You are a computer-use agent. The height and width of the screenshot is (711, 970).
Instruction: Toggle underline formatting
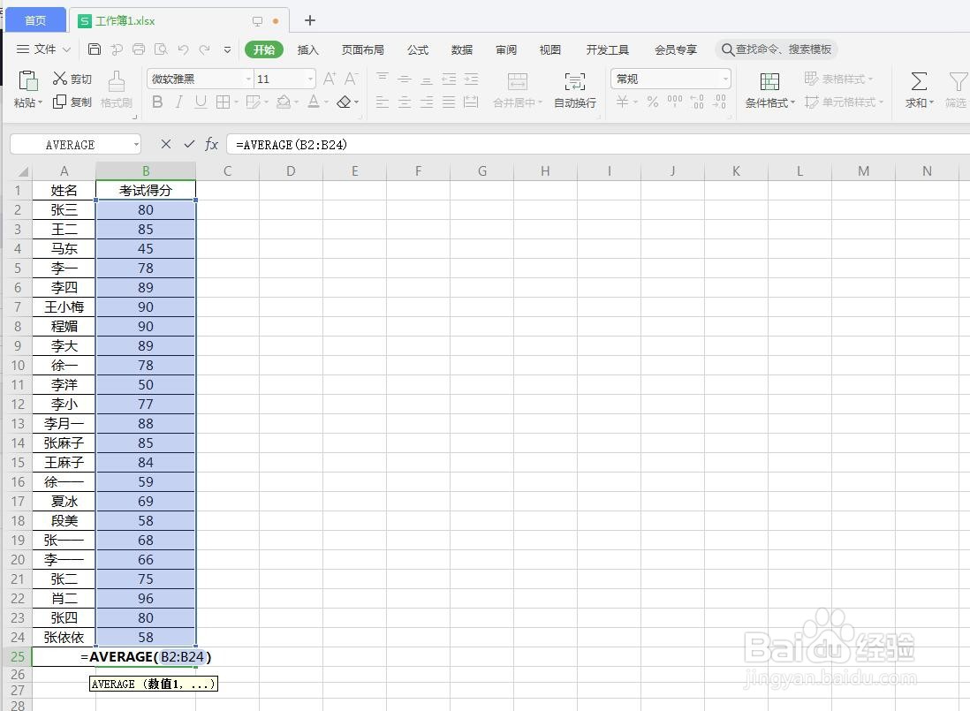coord(201,102)
